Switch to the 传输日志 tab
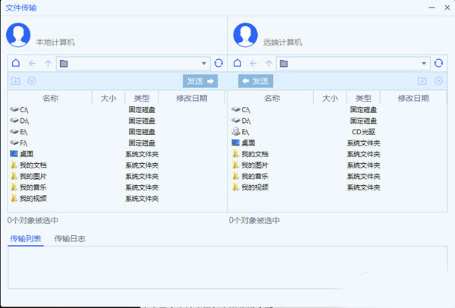The height and width of the screenshot is (308, 455). (70, 239)
